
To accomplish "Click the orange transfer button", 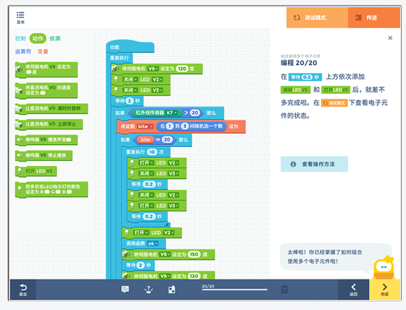I will point(374,17).
